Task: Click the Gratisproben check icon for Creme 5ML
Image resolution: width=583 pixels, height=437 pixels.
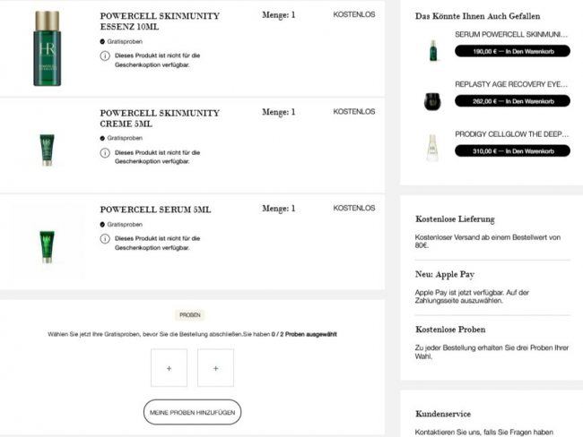Action: tap(102, 138)
